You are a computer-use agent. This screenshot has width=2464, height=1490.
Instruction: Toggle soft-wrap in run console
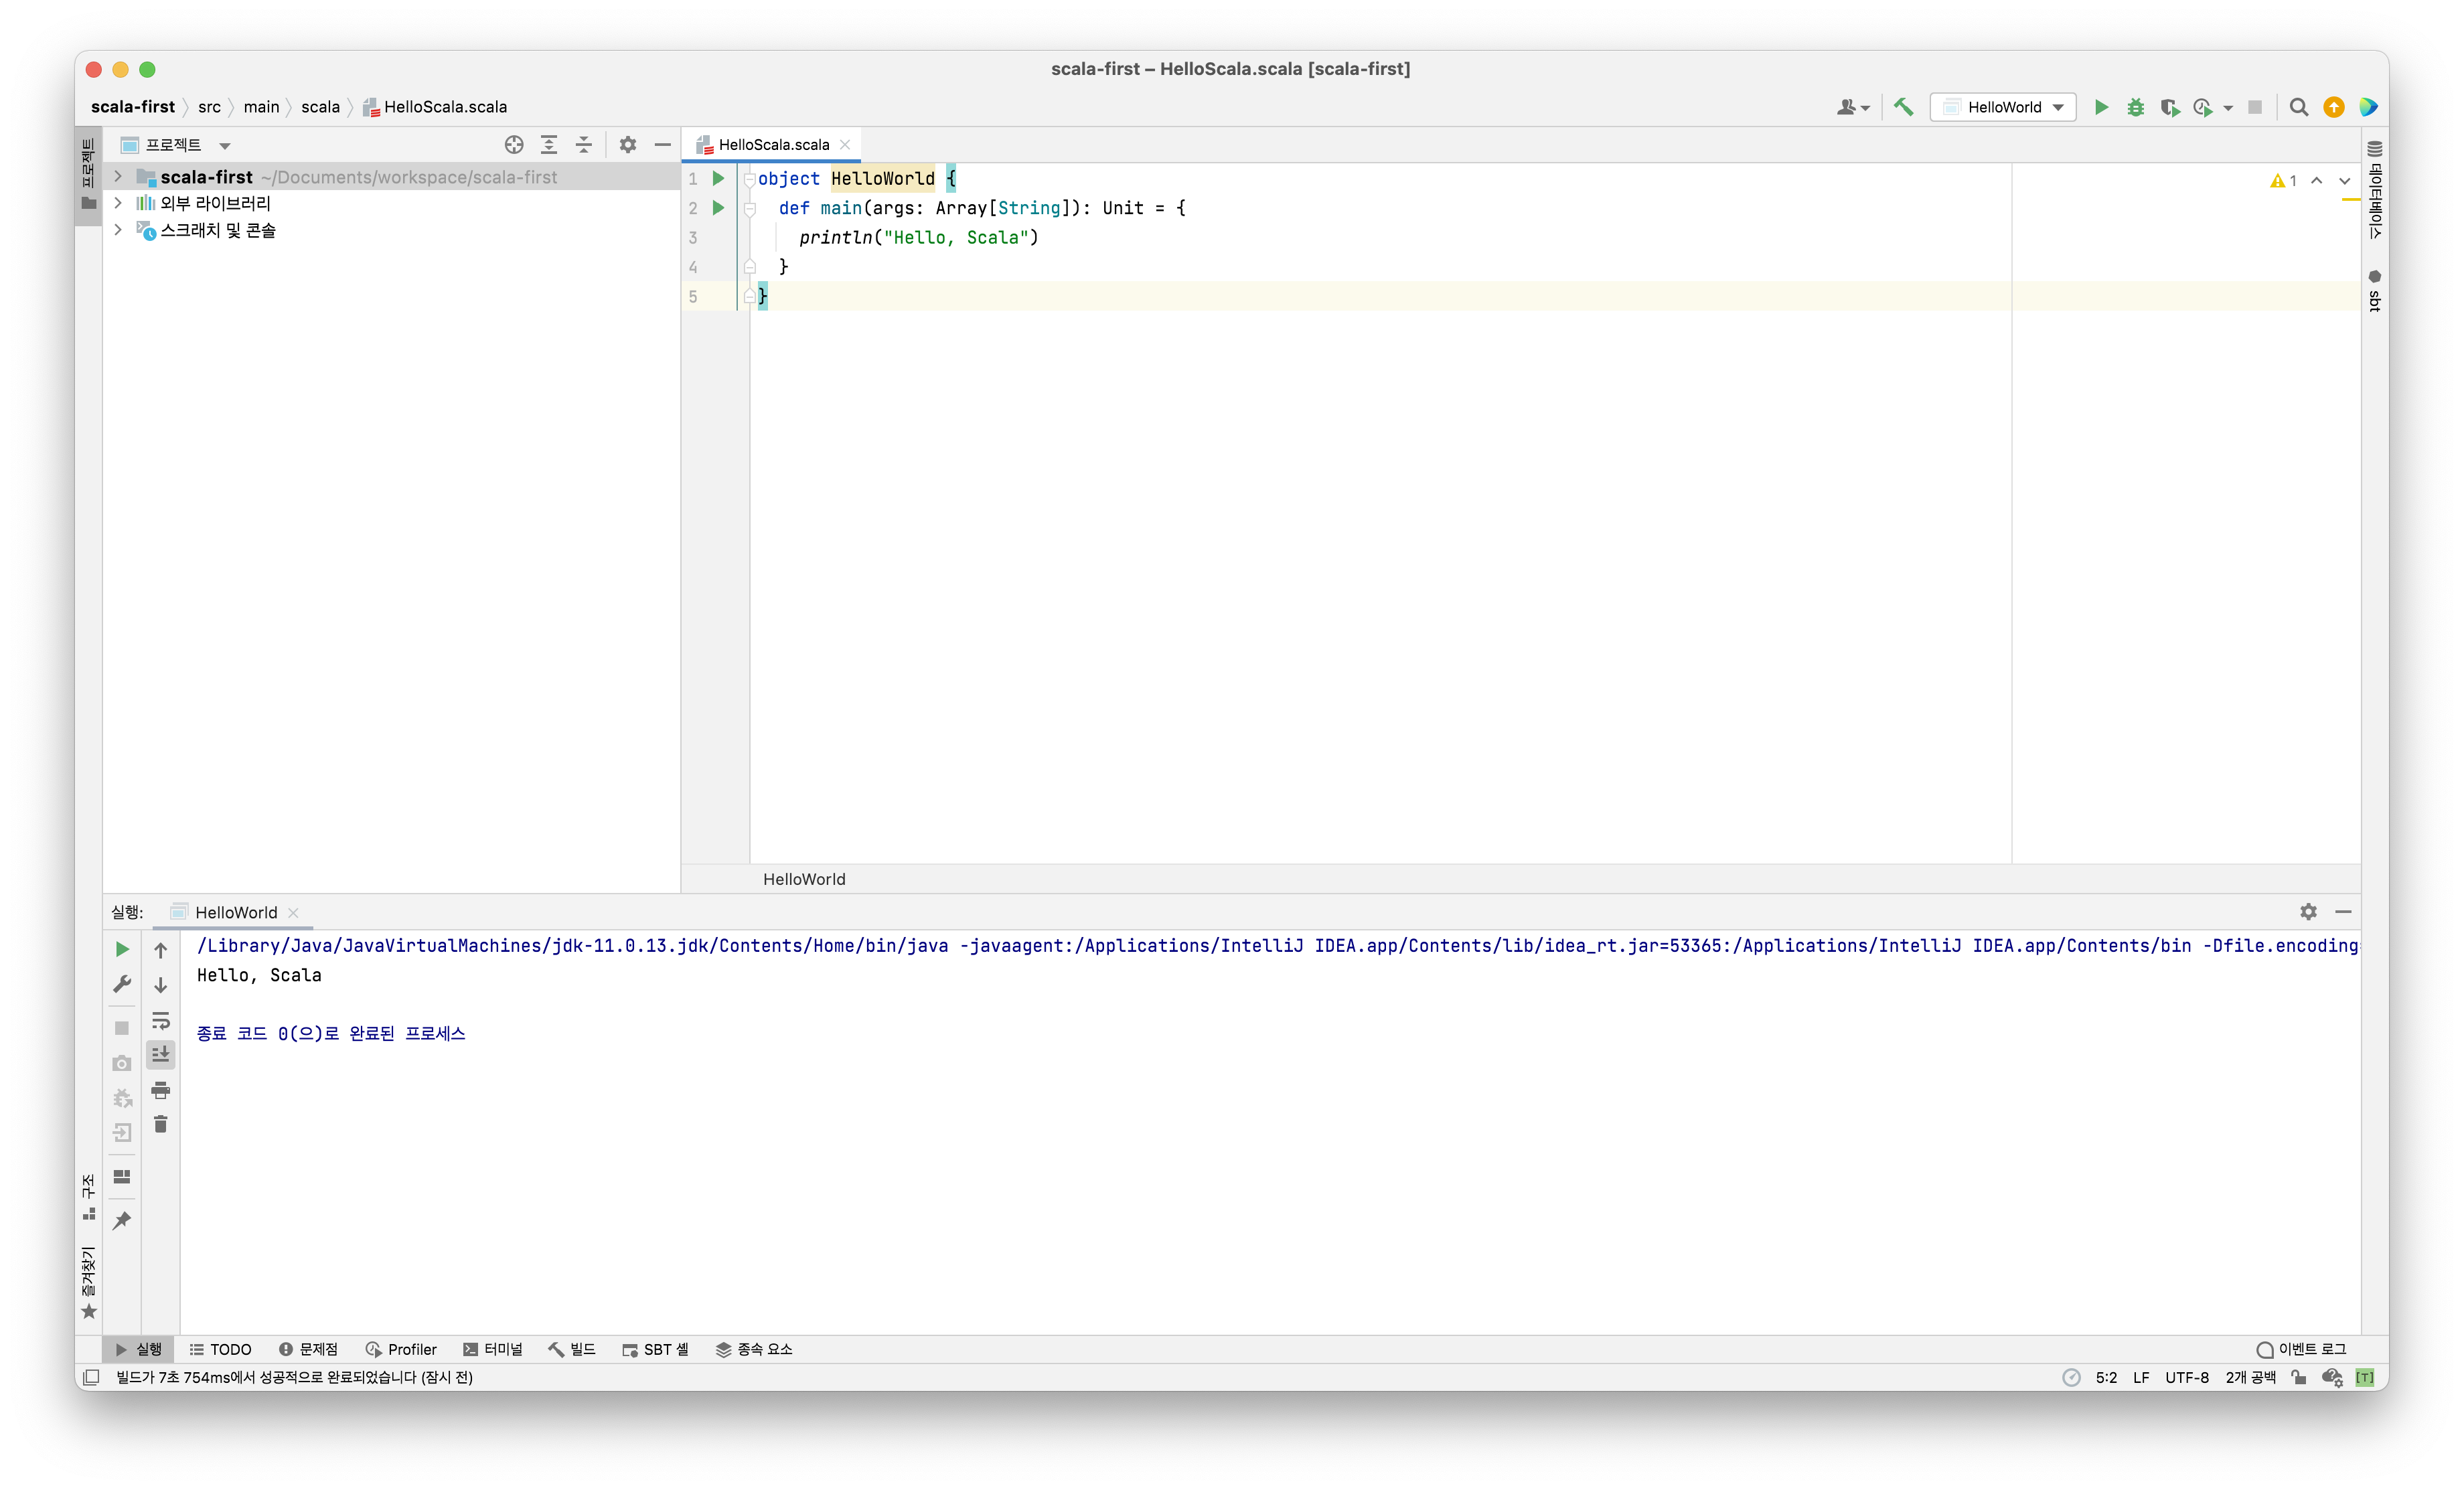click(x=160, y=1021)
